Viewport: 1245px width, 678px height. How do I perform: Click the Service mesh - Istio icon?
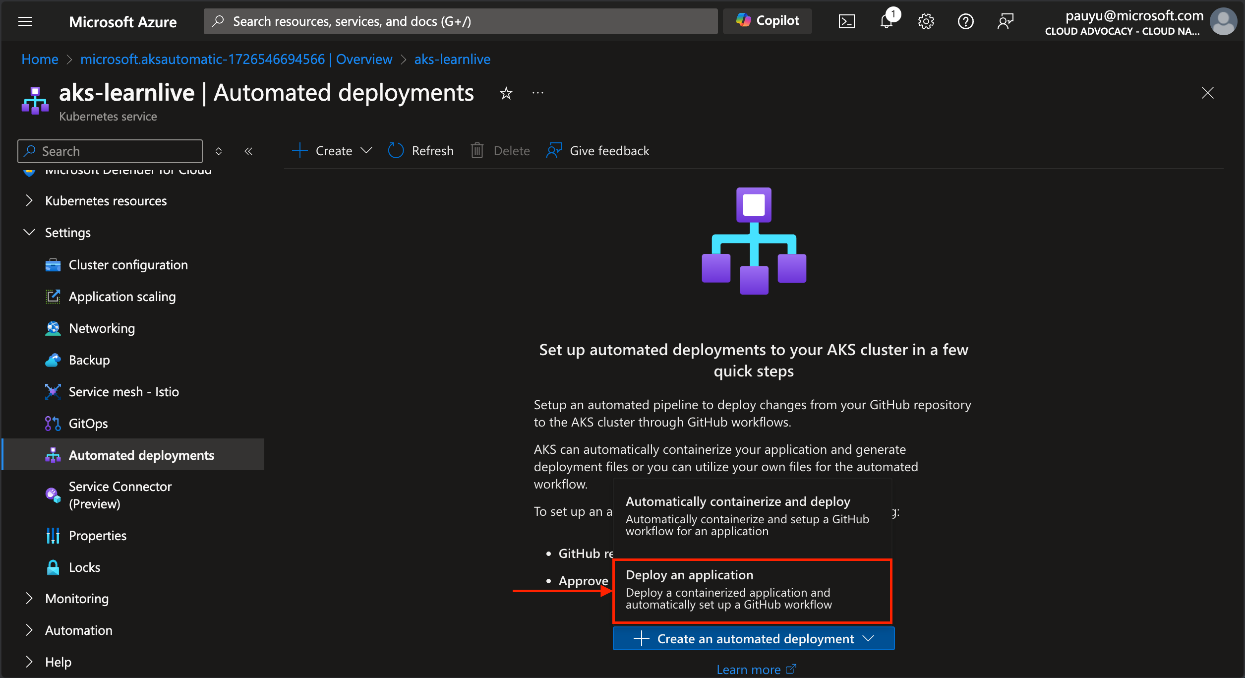(52, 392)
